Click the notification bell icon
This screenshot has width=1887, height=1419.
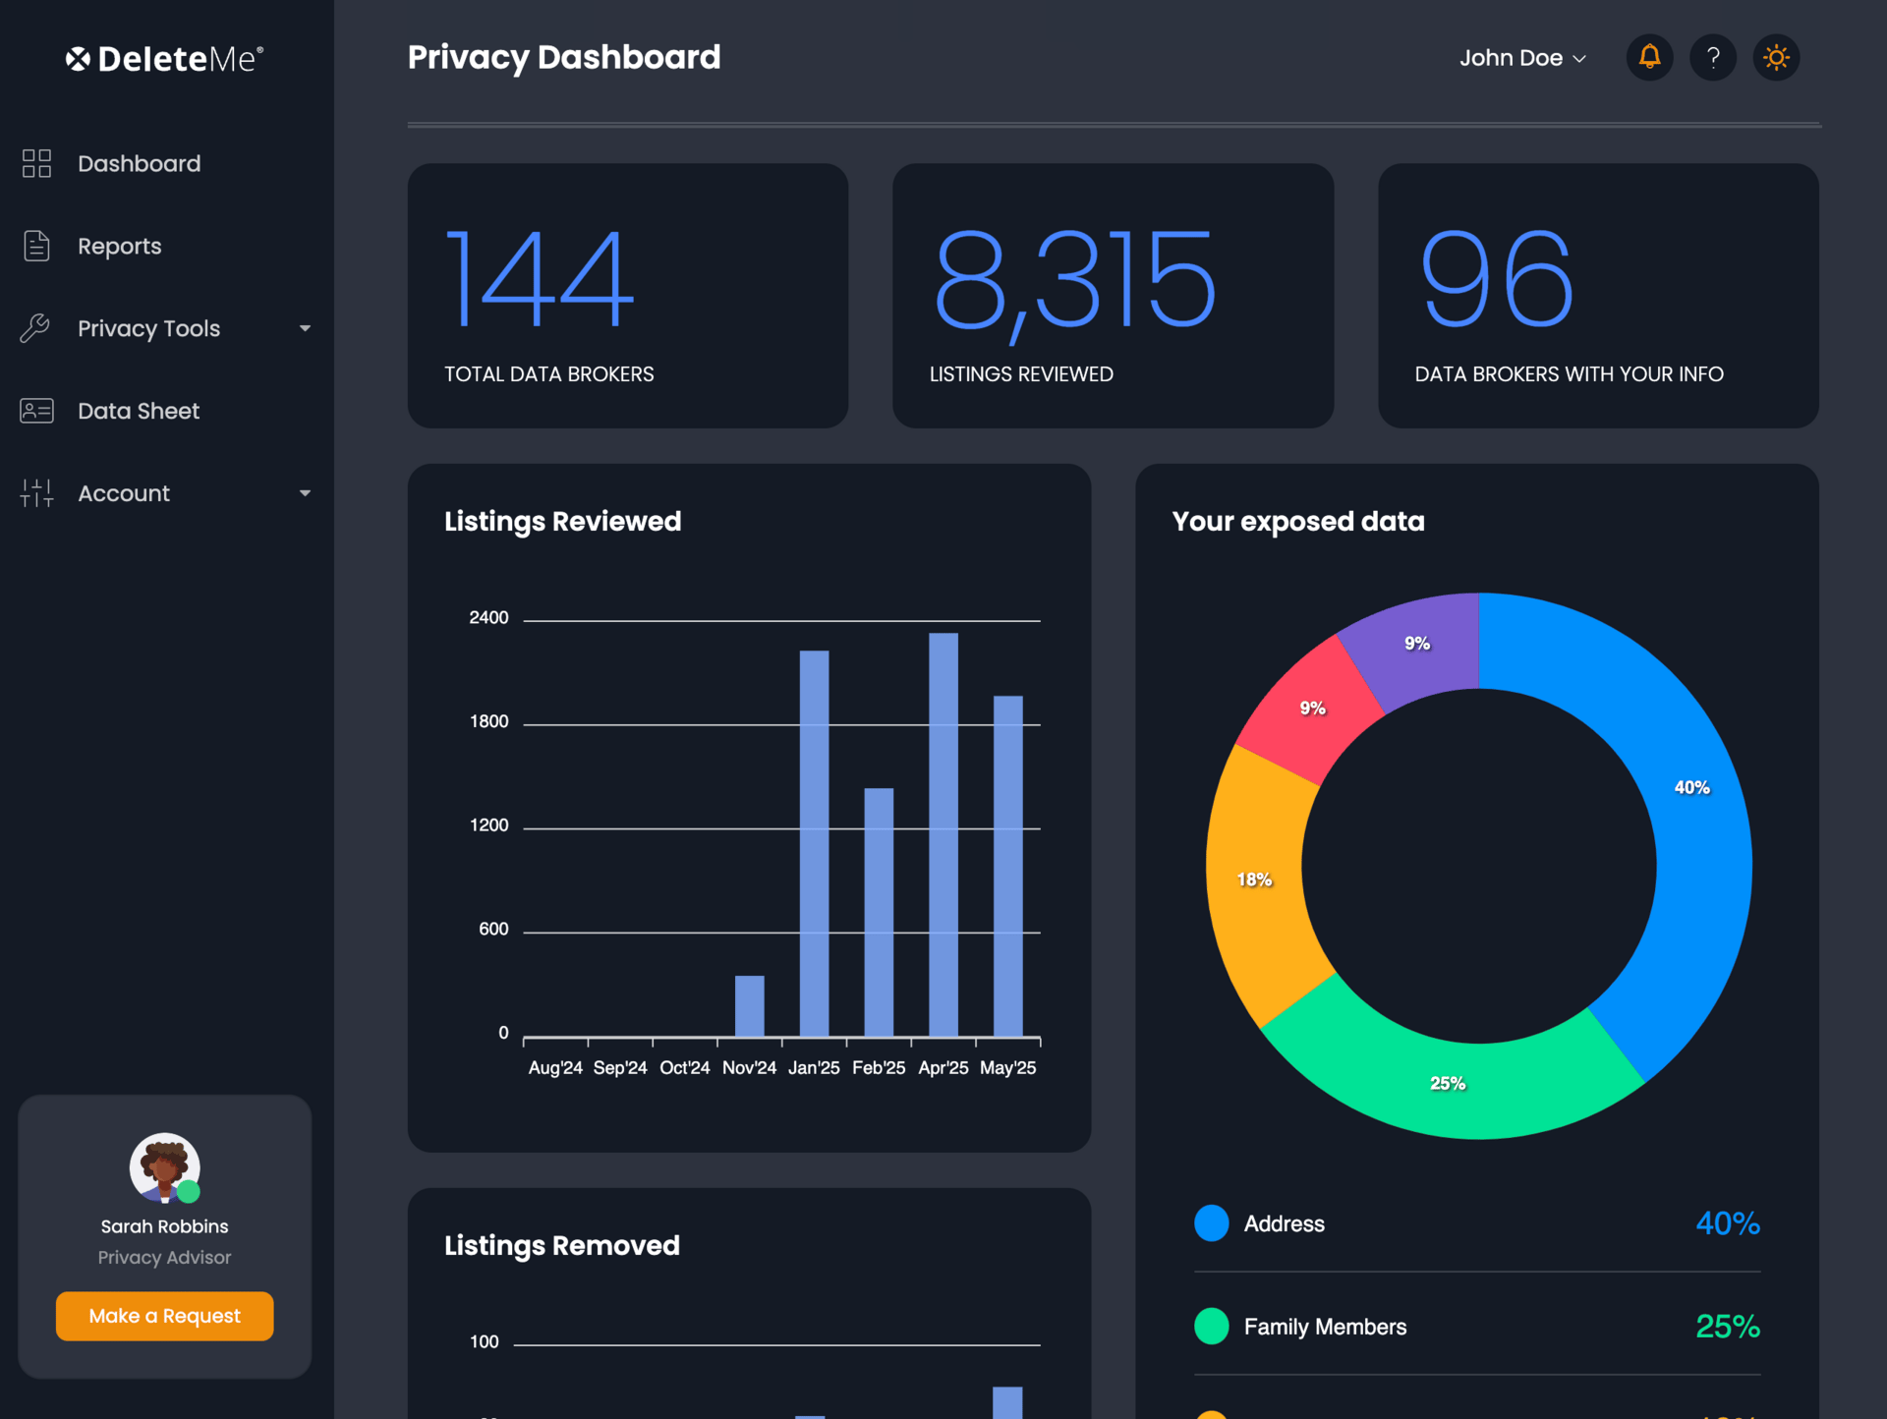pos(1649,57)
